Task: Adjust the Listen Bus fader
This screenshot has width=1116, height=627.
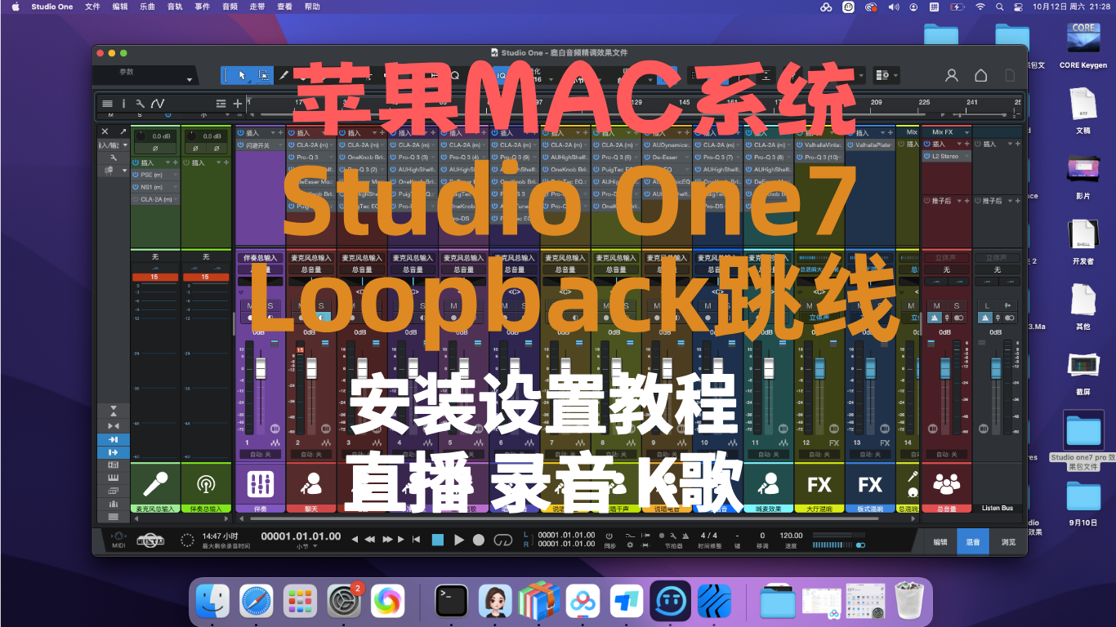Action: pos(995,368)
